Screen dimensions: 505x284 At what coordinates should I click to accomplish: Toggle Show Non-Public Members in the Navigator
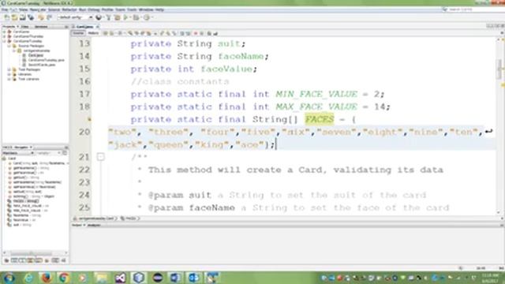(30, 260)
